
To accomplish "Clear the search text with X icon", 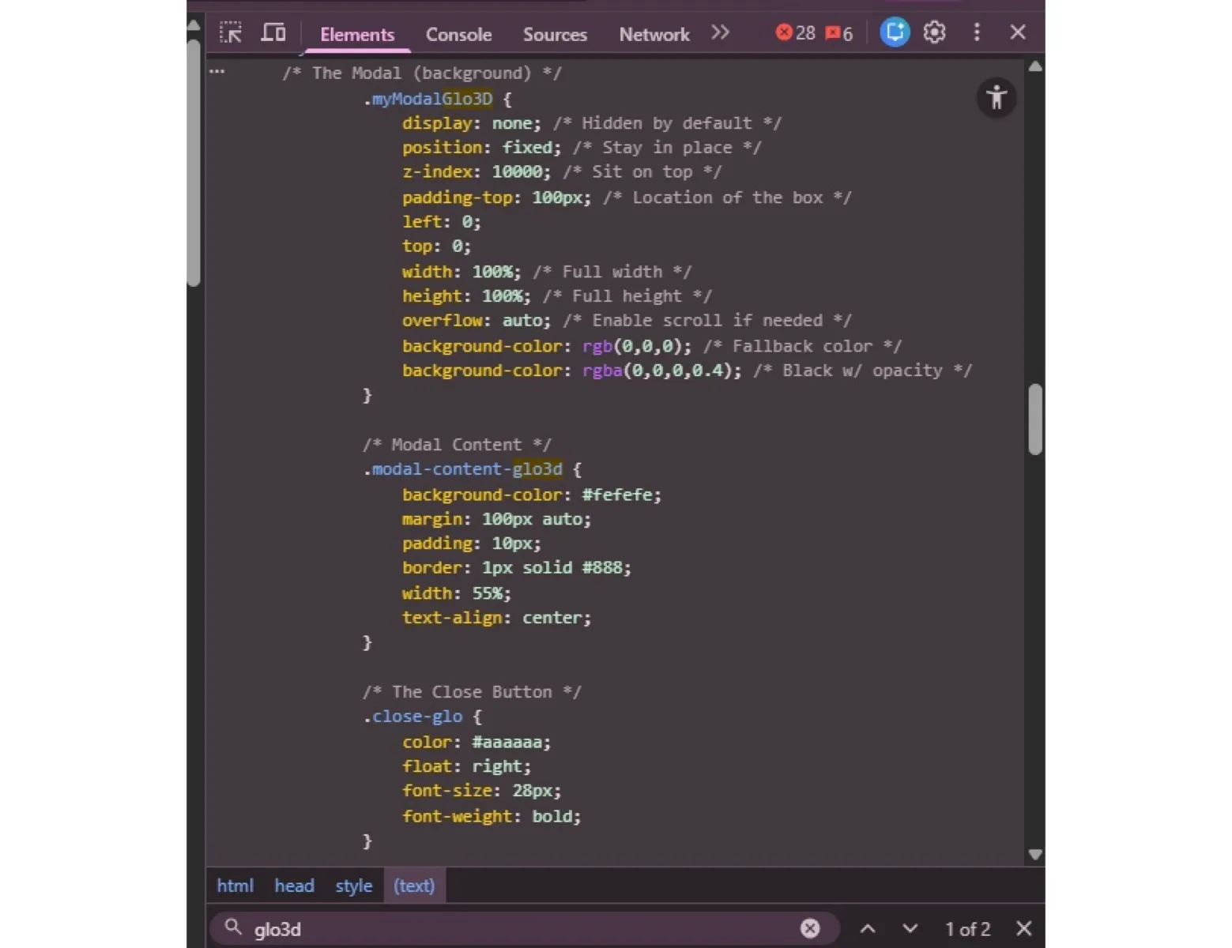I will point(810,929).
